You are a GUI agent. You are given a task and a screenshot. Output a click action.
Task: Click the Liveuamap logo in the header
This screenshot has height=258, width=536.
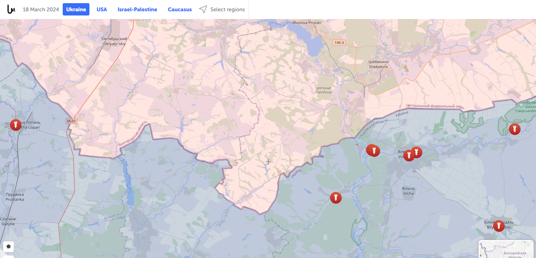[x=11, y=9]
